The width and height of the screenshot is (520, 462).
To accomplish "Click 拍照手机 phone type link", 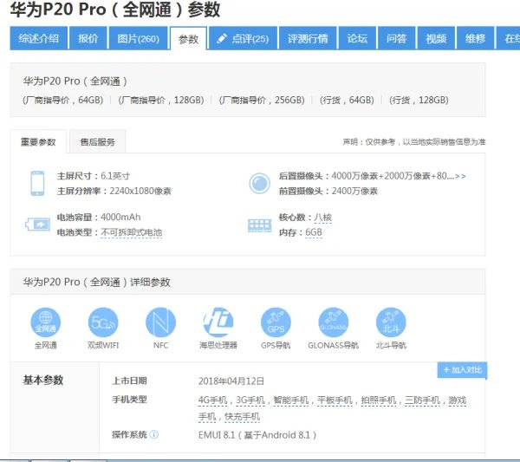I will click(379, 400).
